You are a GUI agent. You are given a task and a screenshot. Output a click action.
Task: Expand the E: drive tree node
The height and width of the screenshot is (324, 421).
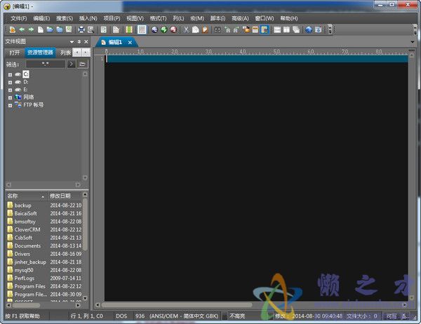(10, 90)
